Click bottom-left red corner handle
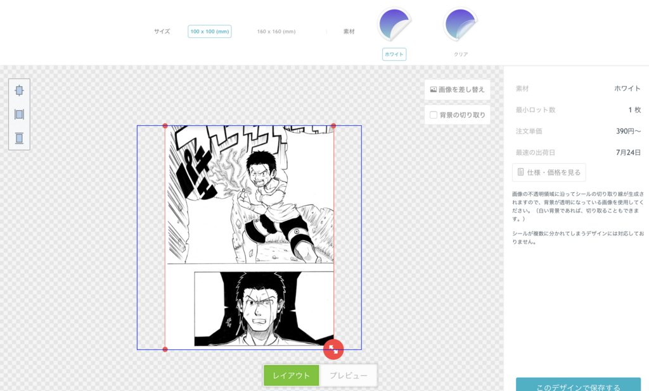649x391 pixels. point(165,350)
